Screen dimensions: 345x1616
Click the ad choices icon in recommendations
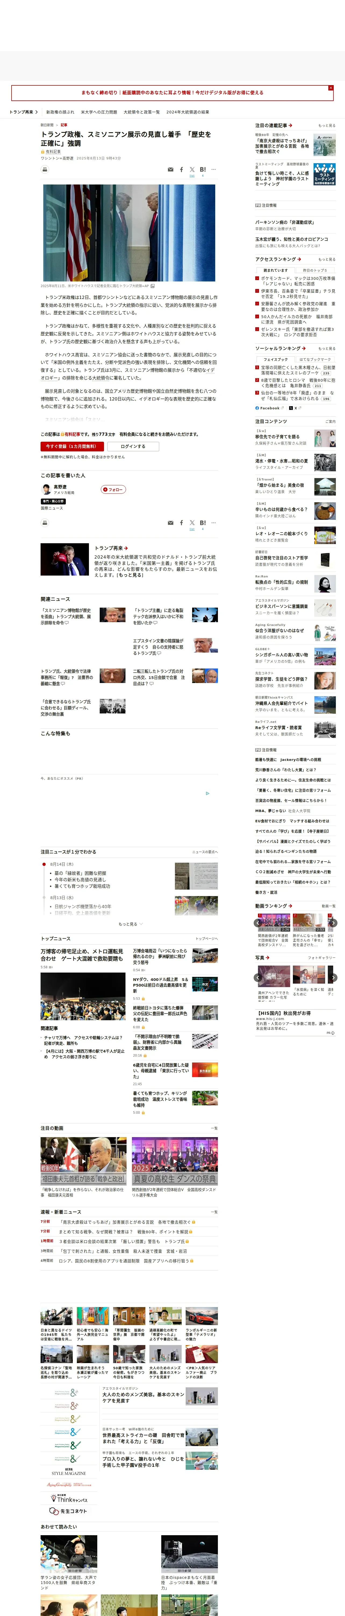click(x=208, y=793)
